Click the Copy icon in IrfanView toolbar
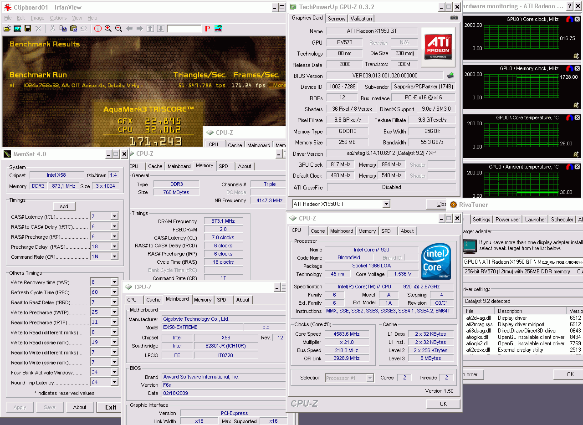 pyautogui.click(x=63, y=28)
